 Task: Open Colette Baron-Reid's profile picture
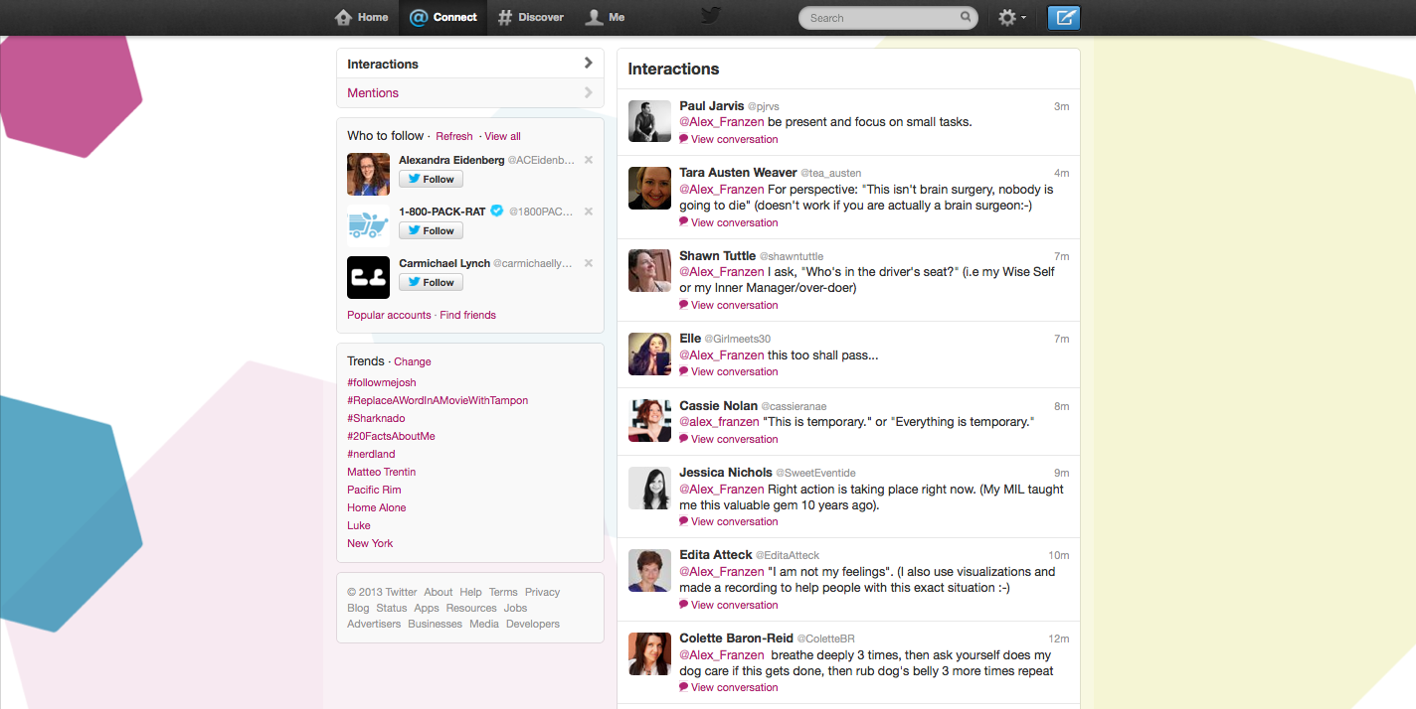pyautogui.click(x=649, y=653)
